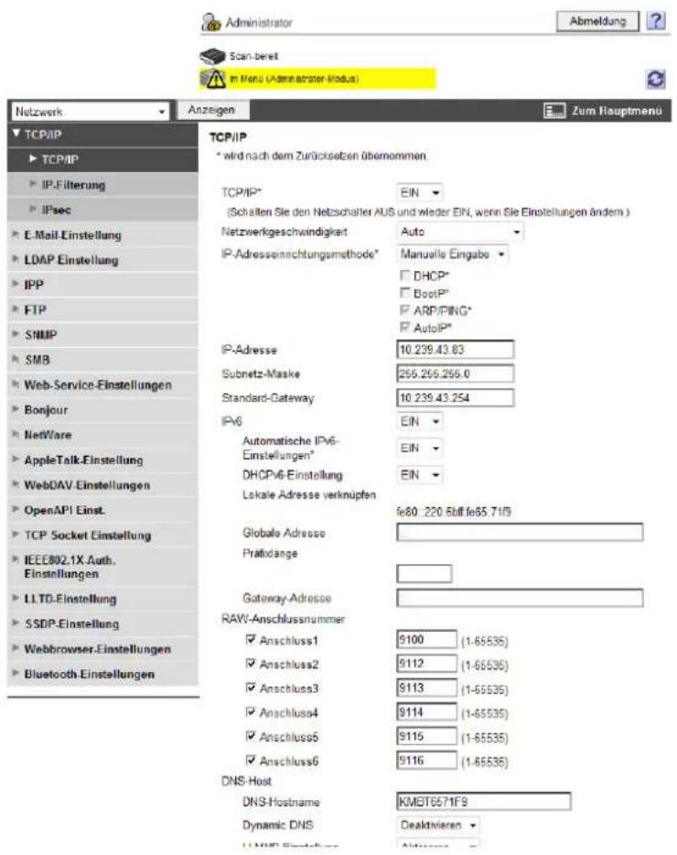Screen dimensions: 677x855
Task: Open SSDP-Einstellung in sidebar
Action: click(x=102, y=623)
